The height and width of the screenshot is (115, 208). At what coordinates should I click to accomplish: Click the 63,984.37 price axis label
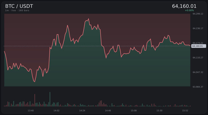[198, 87]
